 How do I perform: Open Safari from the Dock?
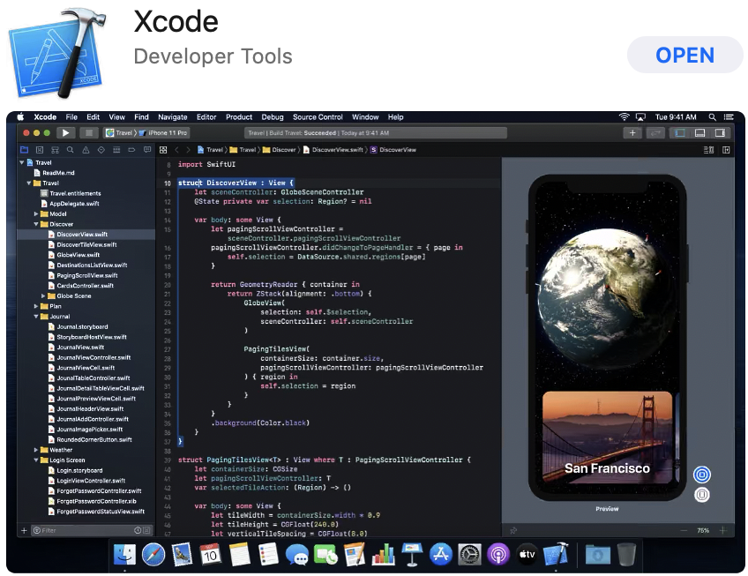(x=153, y=555)
